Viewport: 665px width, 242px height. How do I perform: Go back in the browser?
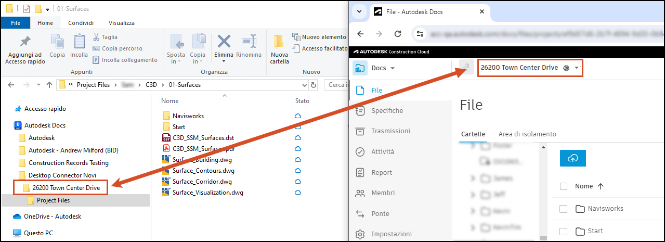[360, 34]
